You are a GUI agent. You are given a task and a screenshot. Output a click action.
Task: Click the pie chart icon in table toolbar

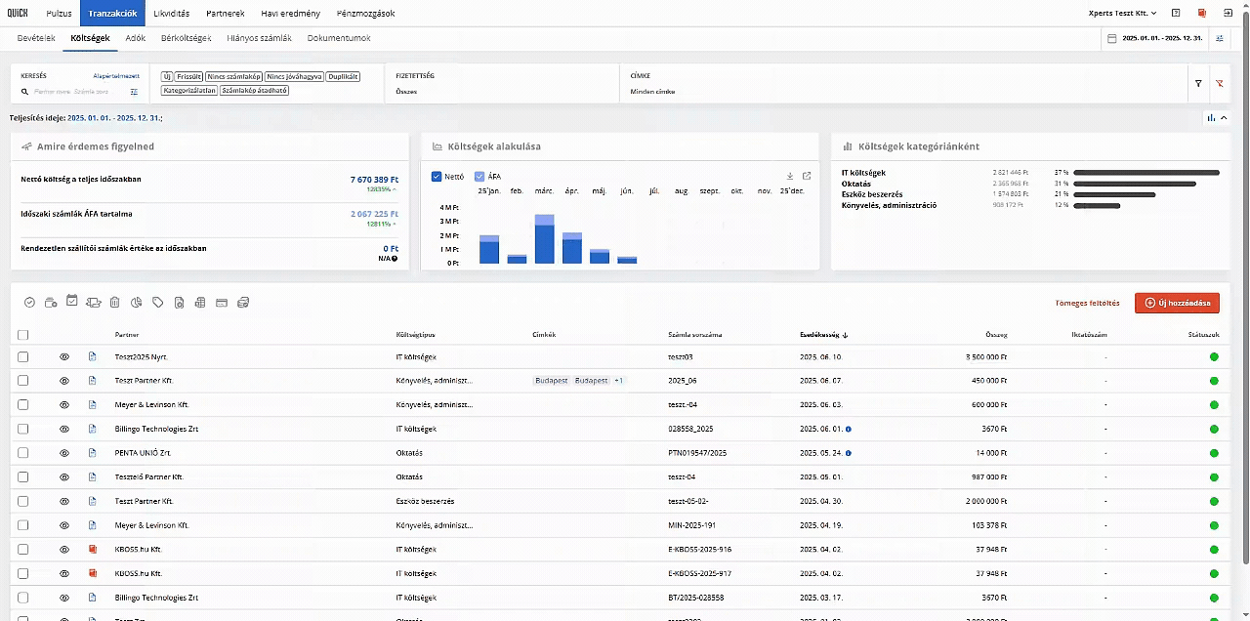coord(136,303)
